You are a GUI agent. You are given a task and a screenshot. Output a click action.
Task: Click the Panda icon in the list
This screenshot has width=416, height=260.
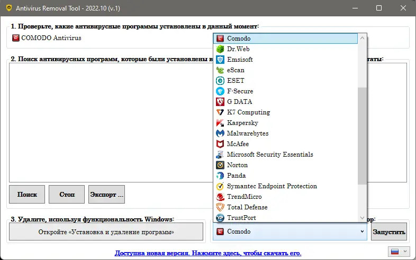[x=220, y=176]
